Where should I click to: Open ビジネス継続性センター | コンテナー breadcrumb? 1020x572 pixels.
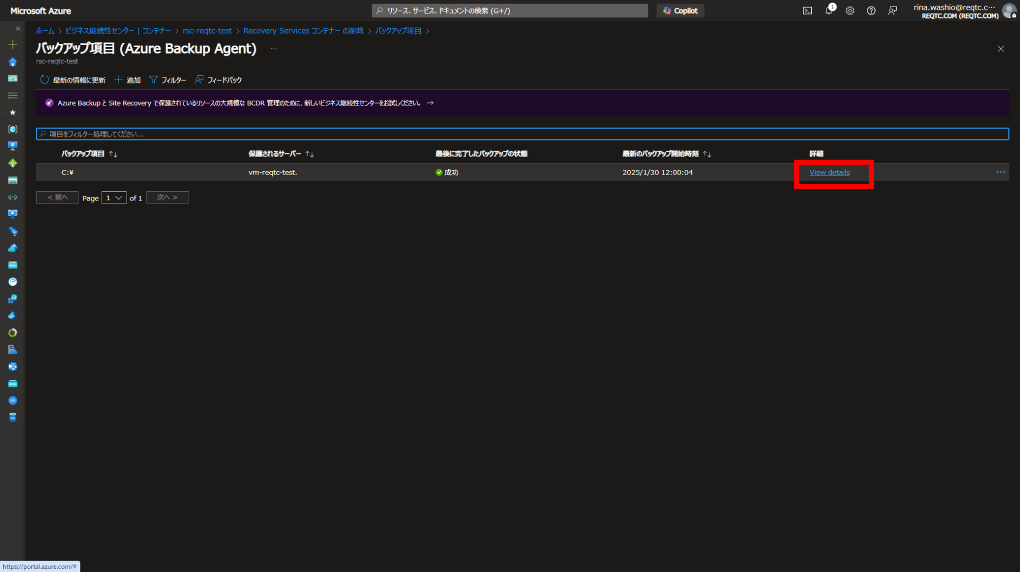118,31
